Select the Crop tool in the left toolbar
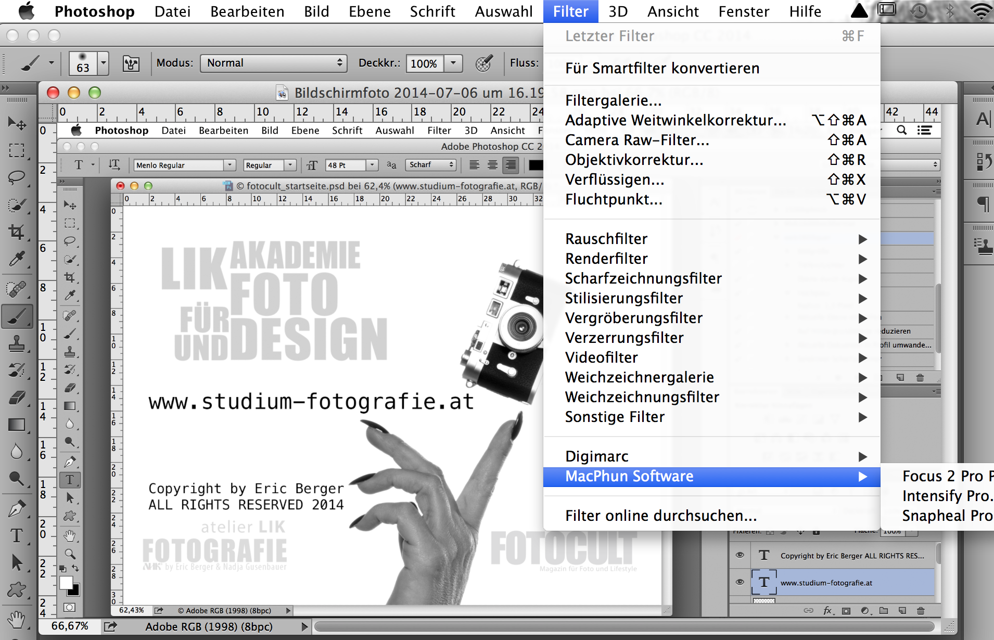Screen dimensions: 994x640 17,232
